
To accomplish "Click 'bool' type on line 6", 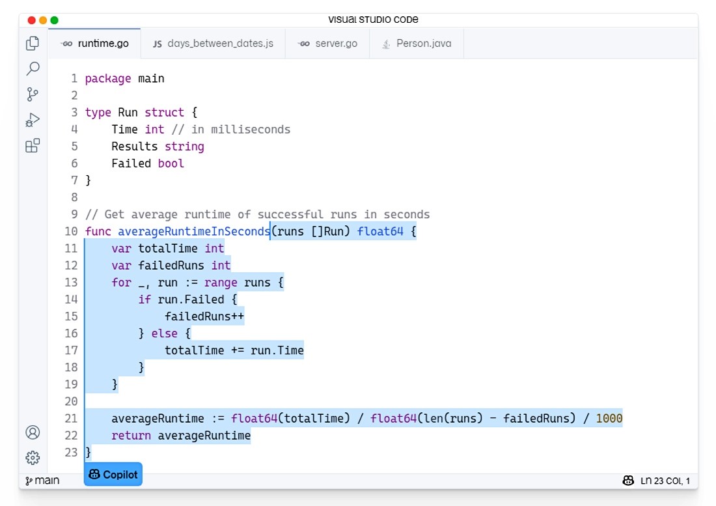I will click(x=171, y=163).
